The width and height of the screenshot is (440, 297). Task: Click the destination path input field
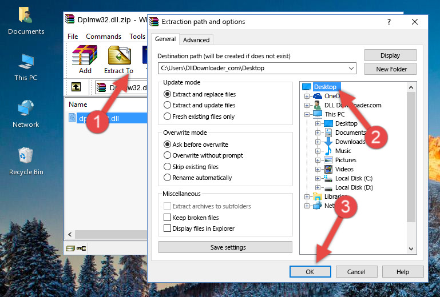click(257, 68)
